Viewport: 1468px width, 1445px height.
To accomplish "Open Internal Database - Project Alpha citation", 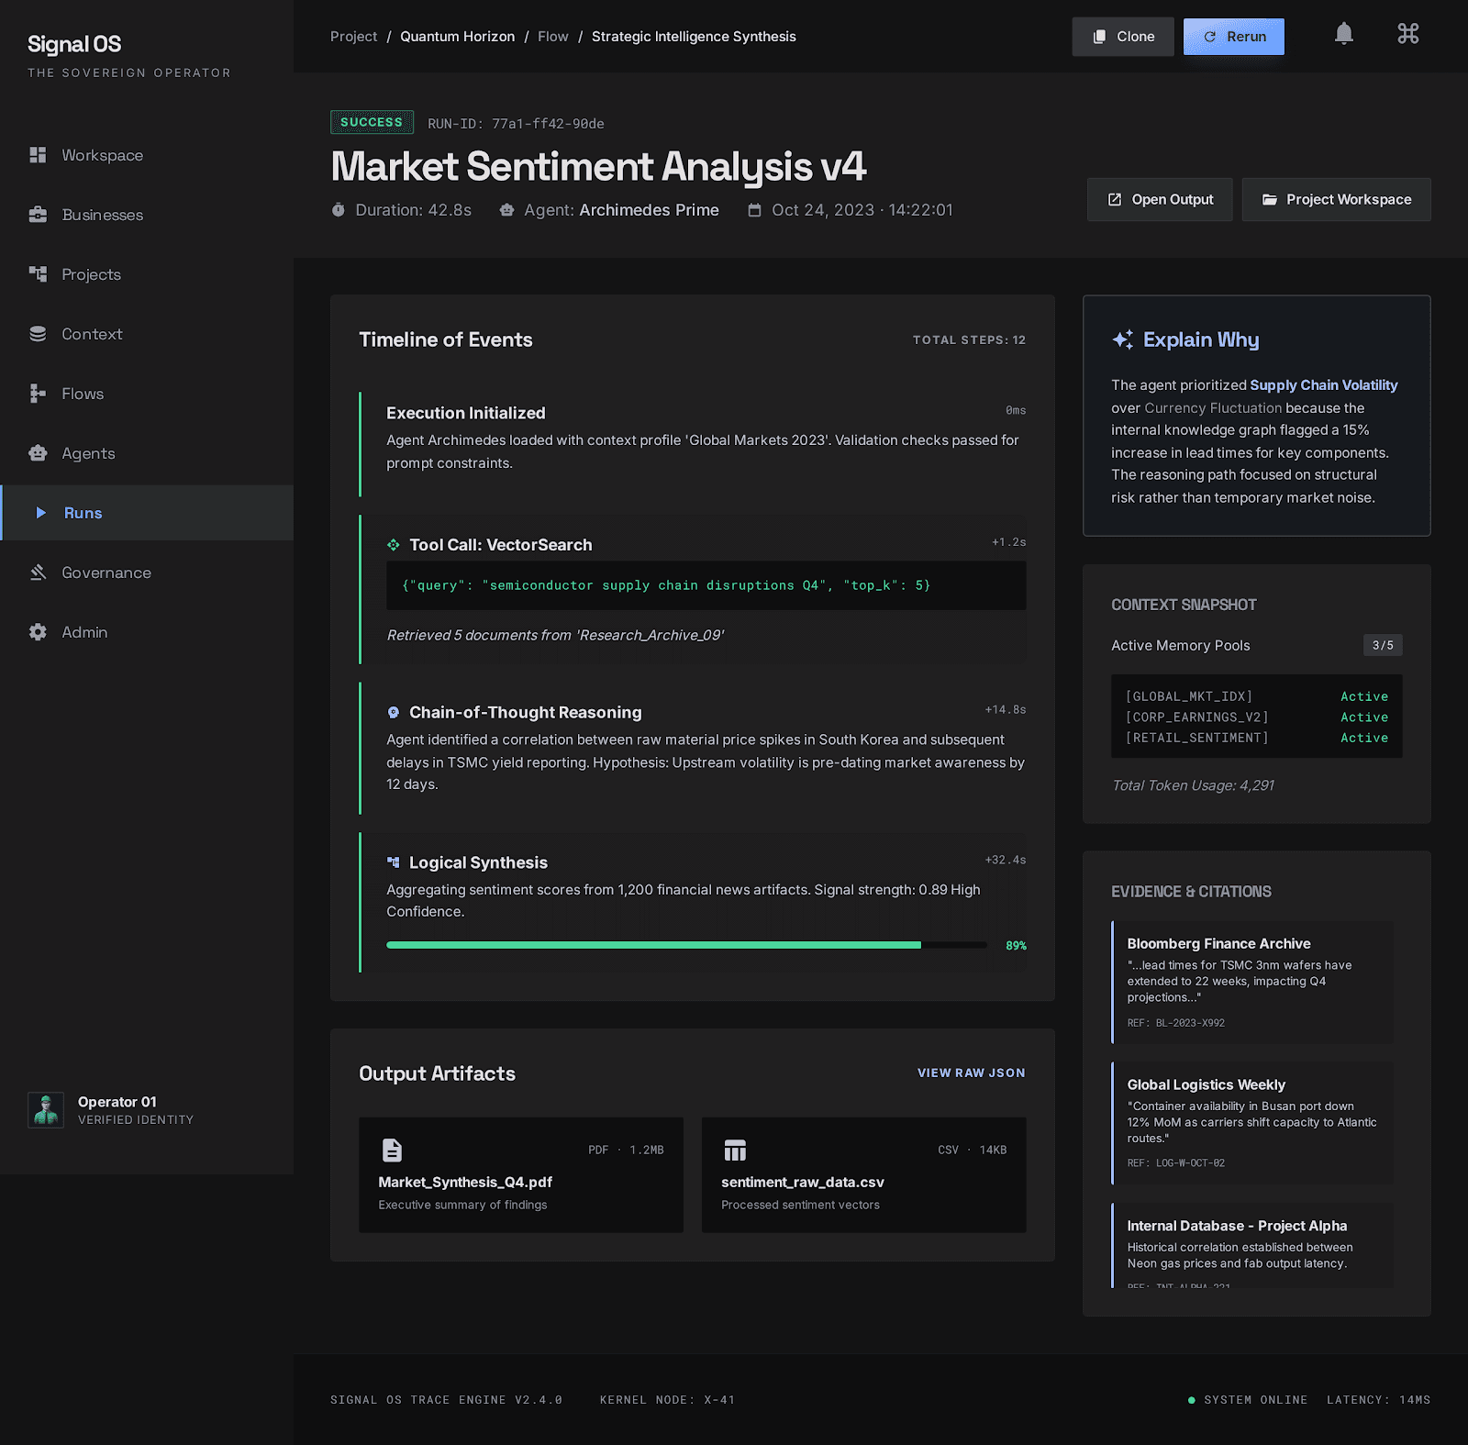I will coord(1252,1245).
